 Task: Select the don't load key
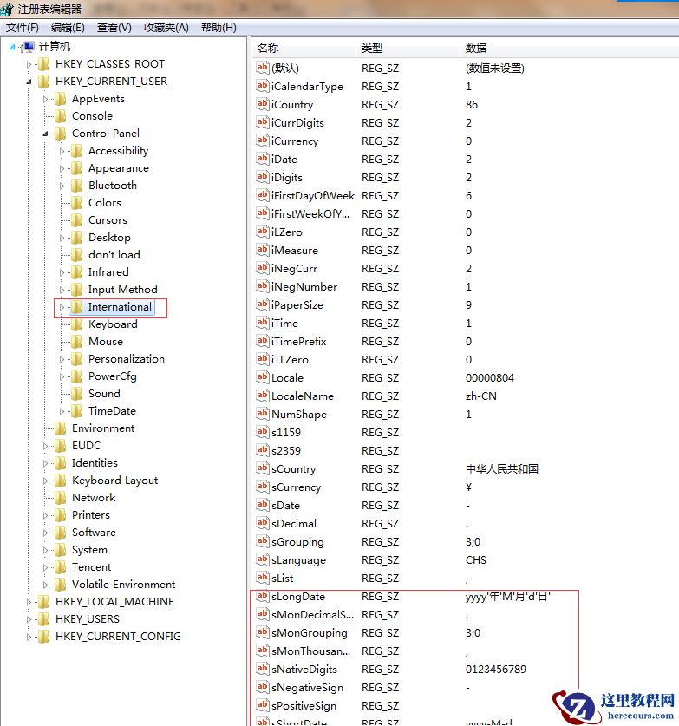click(x=114, y=255)
